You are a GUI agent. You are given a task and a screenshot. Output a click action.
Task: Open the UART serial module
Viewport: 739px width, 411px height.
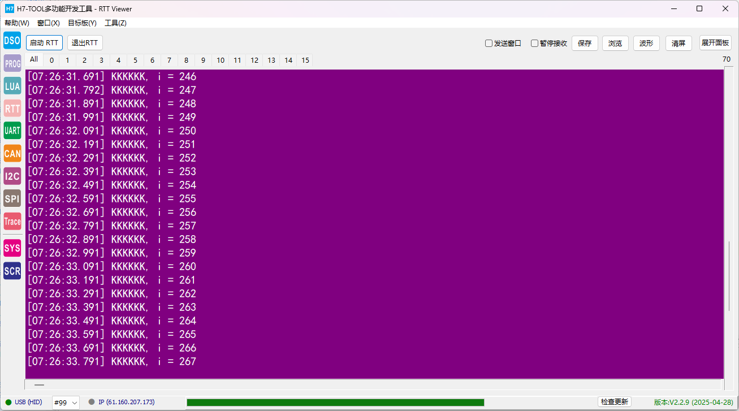[x=12, y=131]
